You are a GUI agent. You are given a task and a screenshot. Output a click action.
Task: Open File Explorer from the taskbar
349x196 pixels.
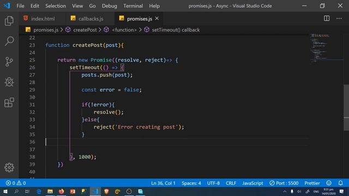[x=50, y=192]
